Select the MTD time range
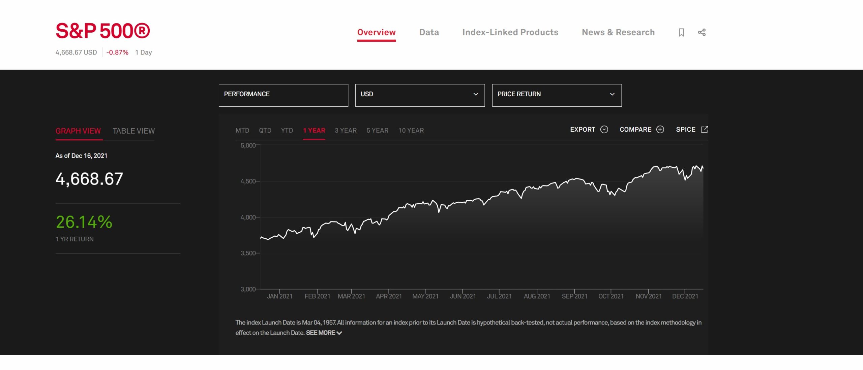 (x=242, y=130)
